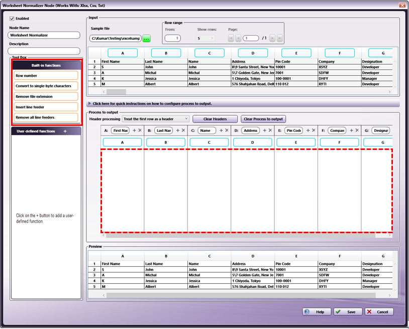The height and width of the screenshot is (329, 409).
Task: Select Insert line feeder function
Action: pos(46,107)
